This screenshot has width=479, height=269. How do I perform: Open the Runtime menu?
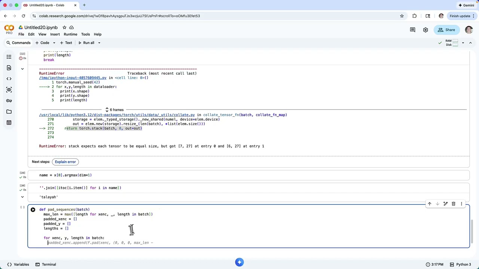point(70,34)
